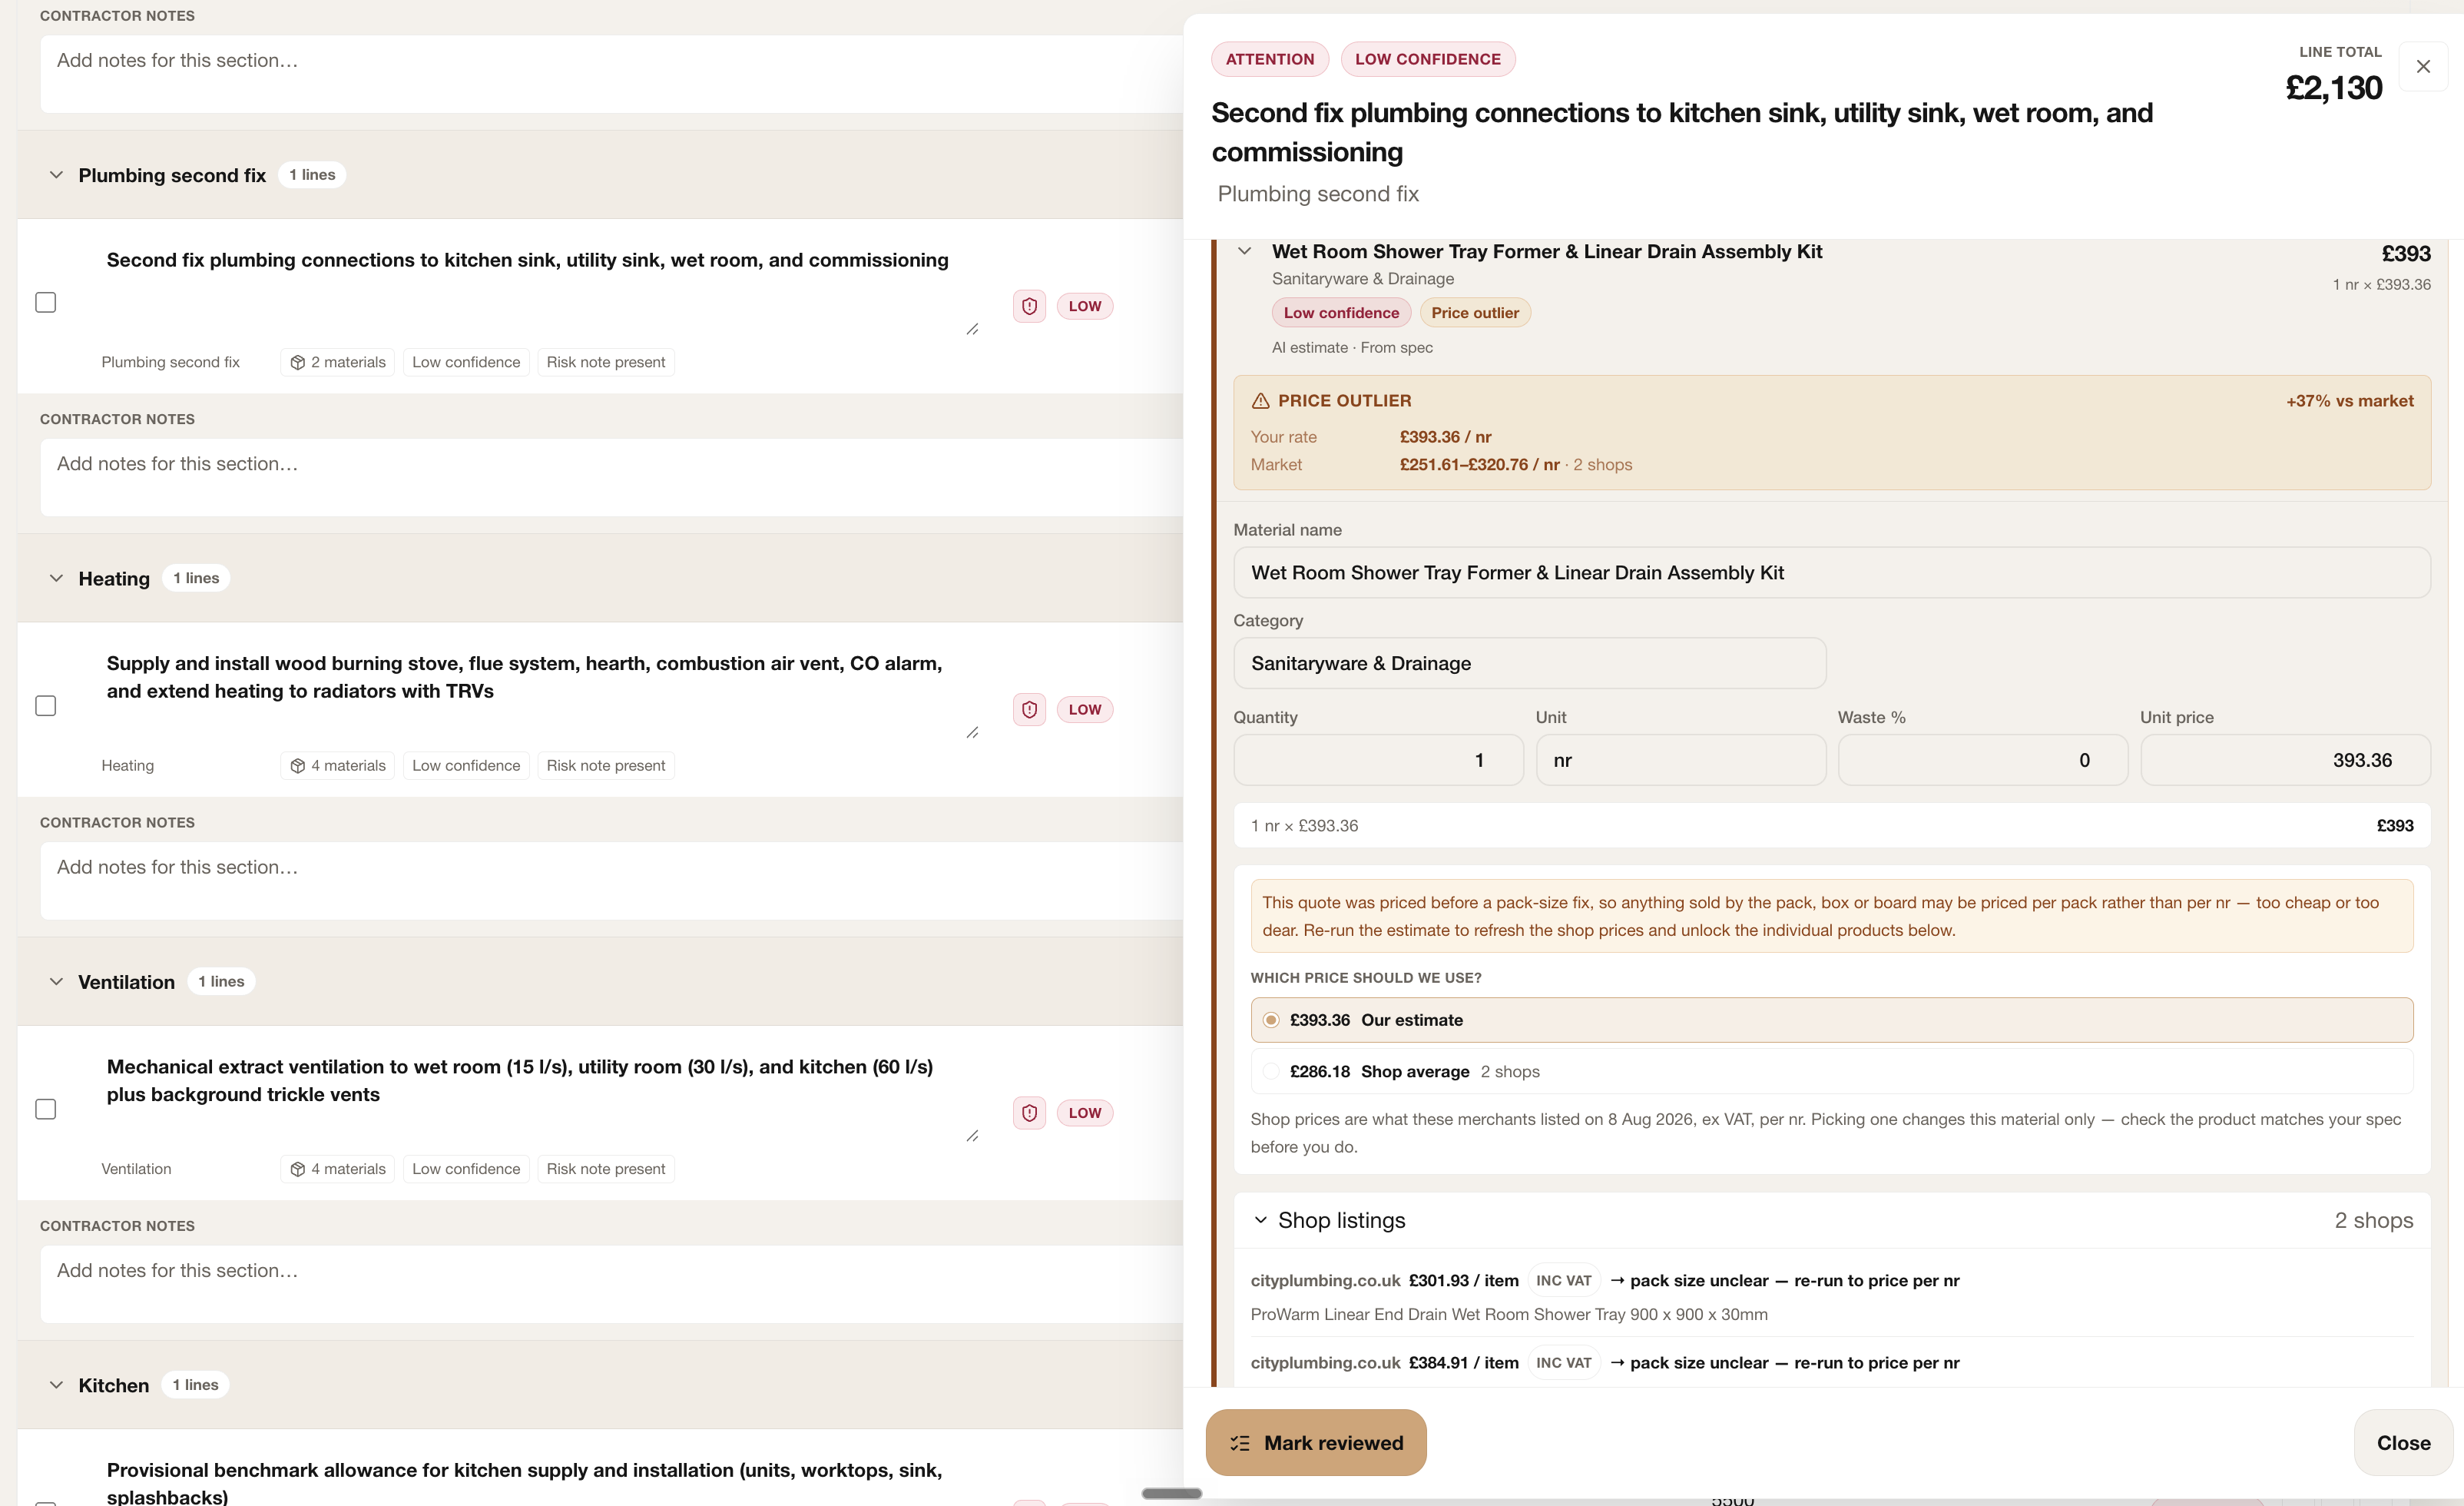Tick checkbox for wood burning stove line
Screen dimensions: 2464x1506
click(x=45, y=705)
